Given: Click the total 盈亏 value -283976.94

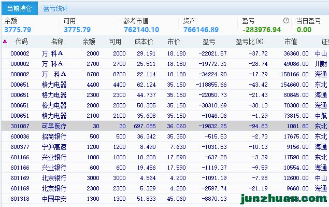Looking at the screenshot, I should pyautogui.click(x=262, y=30).
